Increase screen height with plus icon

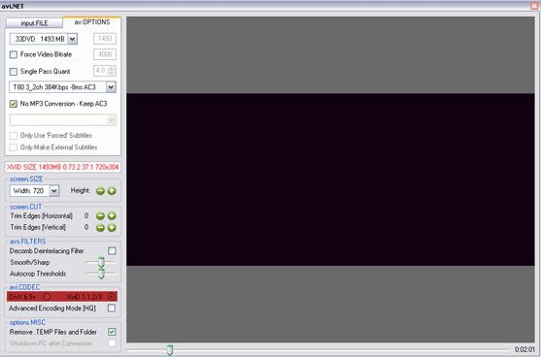point(112,191)
